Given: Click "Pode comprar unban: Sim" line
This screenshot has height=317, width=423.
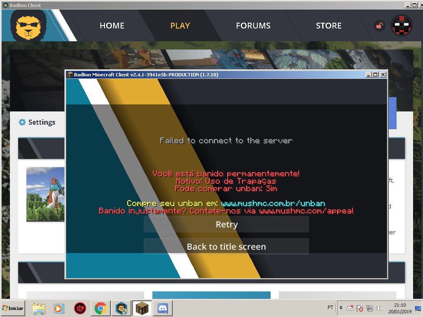Looking at the screenshot, I should click(226, 188).
